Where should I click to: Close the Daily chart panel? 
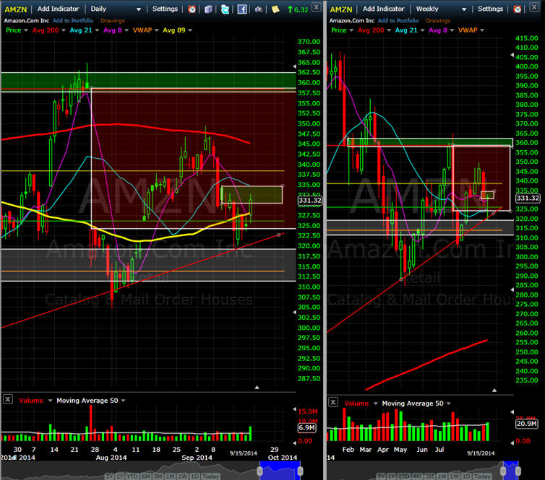coord(317,7)
